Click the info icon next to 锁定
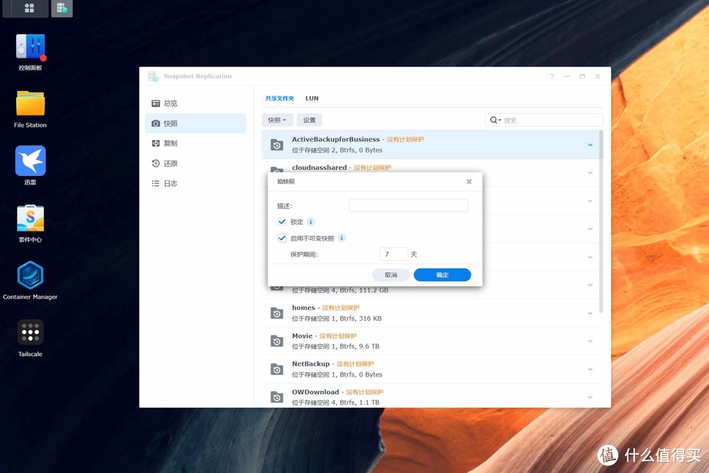 [311, 222]
